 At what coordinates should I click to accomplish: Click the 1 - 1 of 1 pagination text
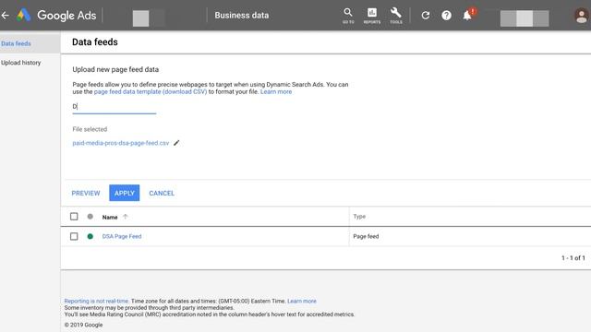573,258
